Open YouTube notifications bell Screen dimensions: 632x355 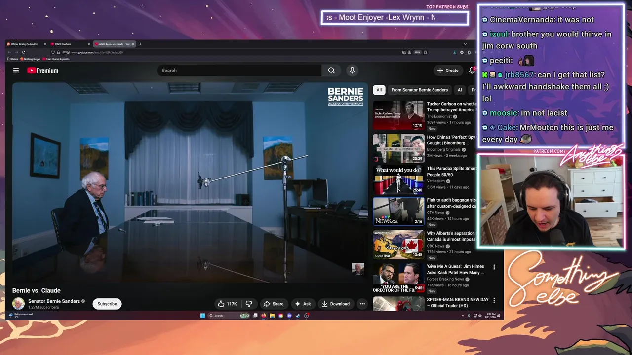click(472, 71)
